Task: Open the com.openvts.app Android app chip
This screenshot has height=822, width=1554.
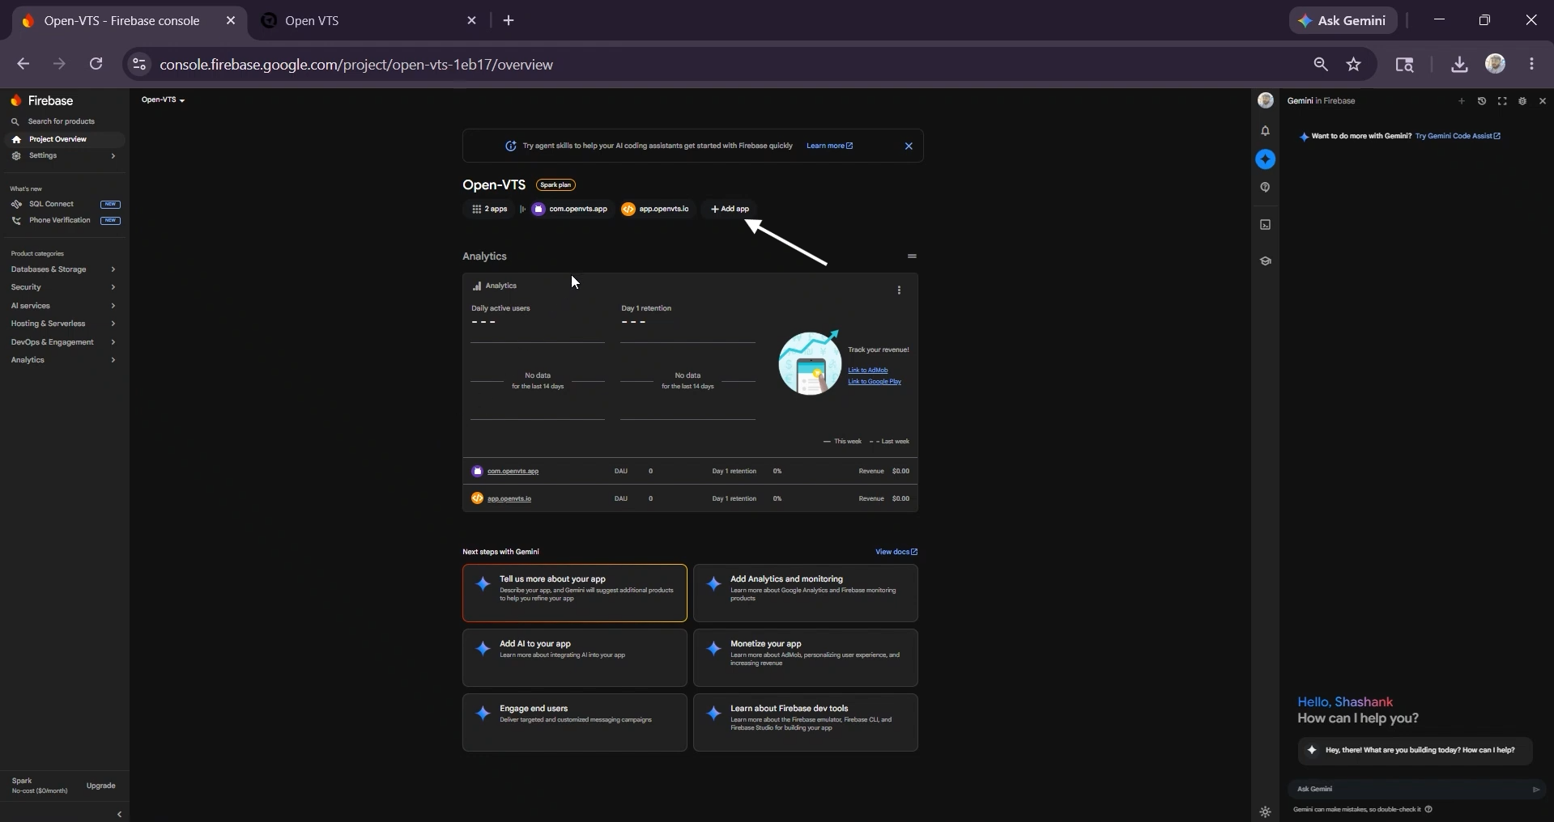Action: (x=570, y=209)
